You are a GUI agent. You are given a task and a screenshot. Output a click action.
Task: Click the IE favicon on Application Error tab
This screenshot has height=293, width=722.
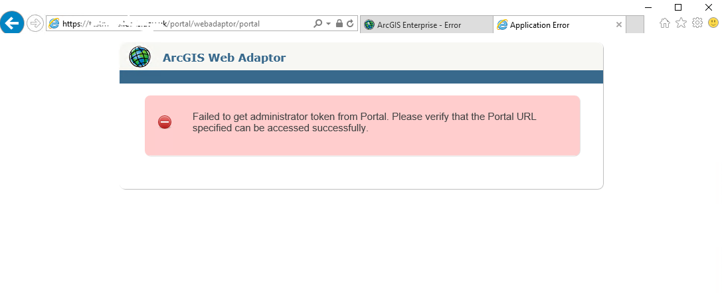pyautogui.click(x=502, y=25)
